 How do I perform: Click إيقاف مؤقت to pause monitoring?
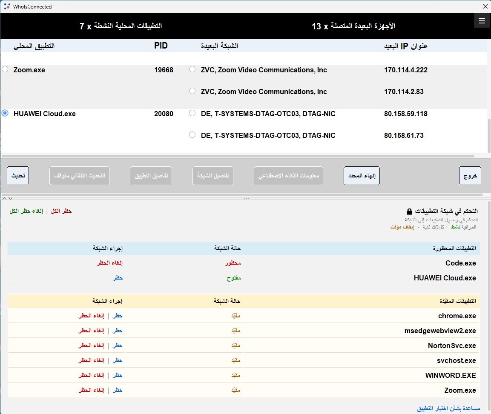tap(402, 227)
